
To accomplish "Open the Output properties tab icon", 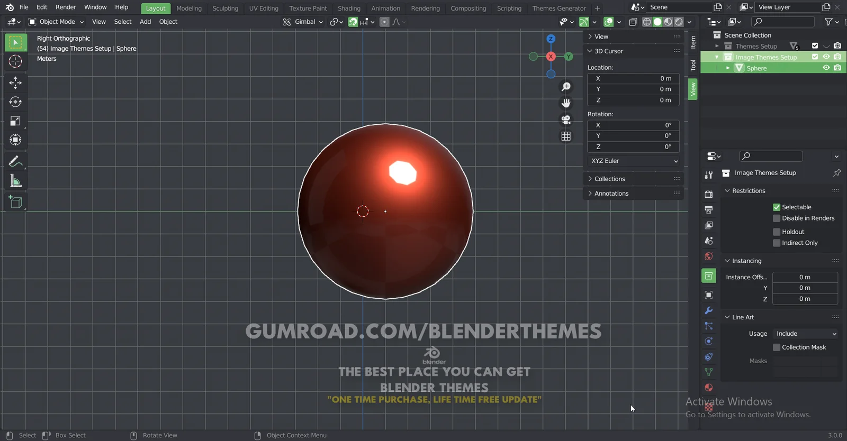I will pos(709,210).
